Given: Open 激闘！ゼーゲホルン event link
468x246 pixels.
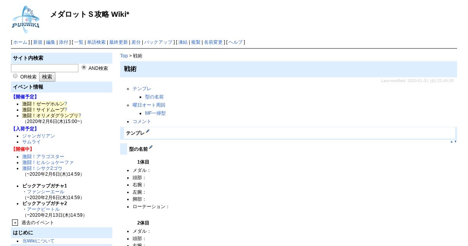Looking at the screenshot, I should click(44, 104).
